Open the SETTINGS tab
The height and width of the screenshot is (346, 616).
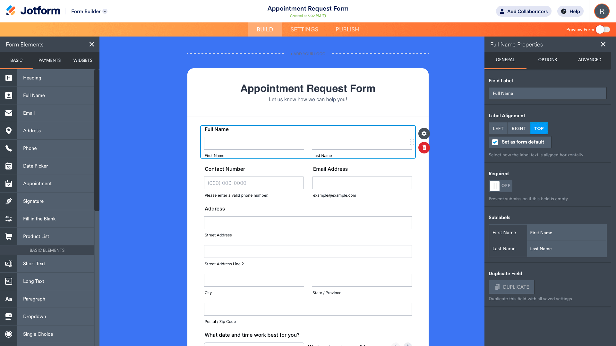[304, 29]
